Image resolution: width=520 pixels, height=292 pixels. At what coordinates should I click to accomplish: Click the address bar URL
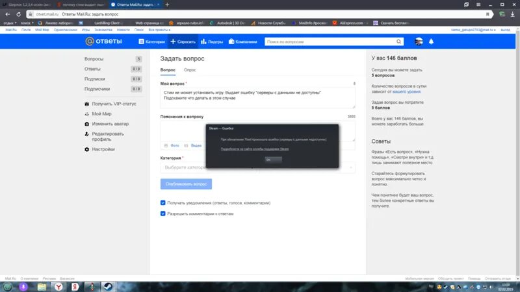click(47, 14)
